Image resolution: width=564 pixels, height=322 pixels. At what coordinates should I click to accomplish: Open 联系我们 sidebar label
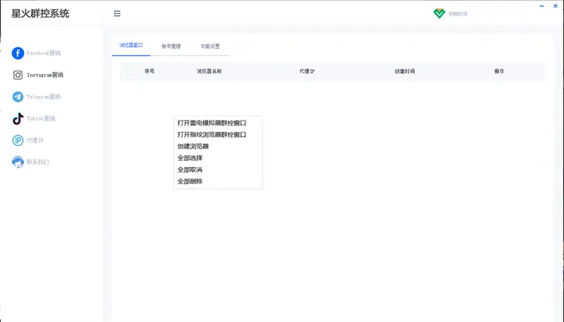(38, 162)
